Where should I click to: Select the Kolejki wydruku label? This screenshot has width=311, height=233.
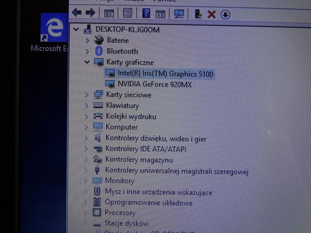[x=131, y=116]
